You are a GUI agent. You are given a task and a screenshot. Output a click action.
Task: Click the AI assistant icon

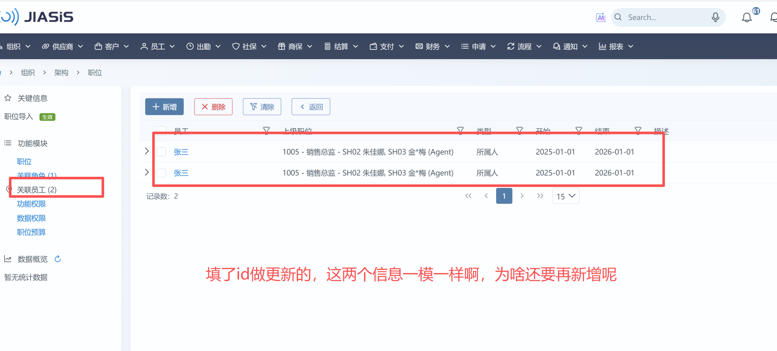(601, 17)
